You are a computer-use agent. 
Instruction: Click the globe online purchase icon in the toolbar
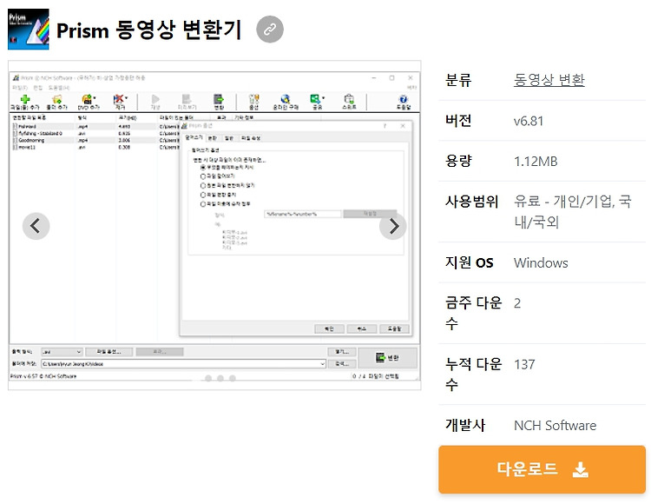pyautogui.click(x=286, y=99)
